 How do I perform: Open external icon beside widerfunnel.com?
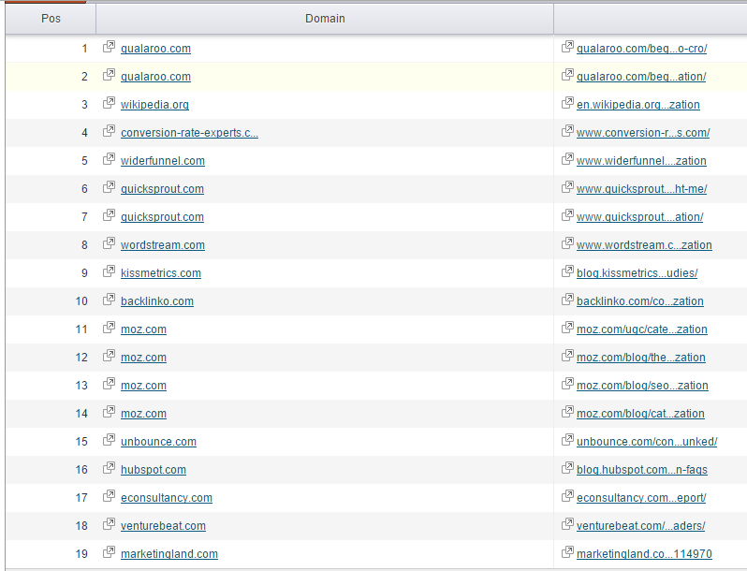tap(110, 159)
